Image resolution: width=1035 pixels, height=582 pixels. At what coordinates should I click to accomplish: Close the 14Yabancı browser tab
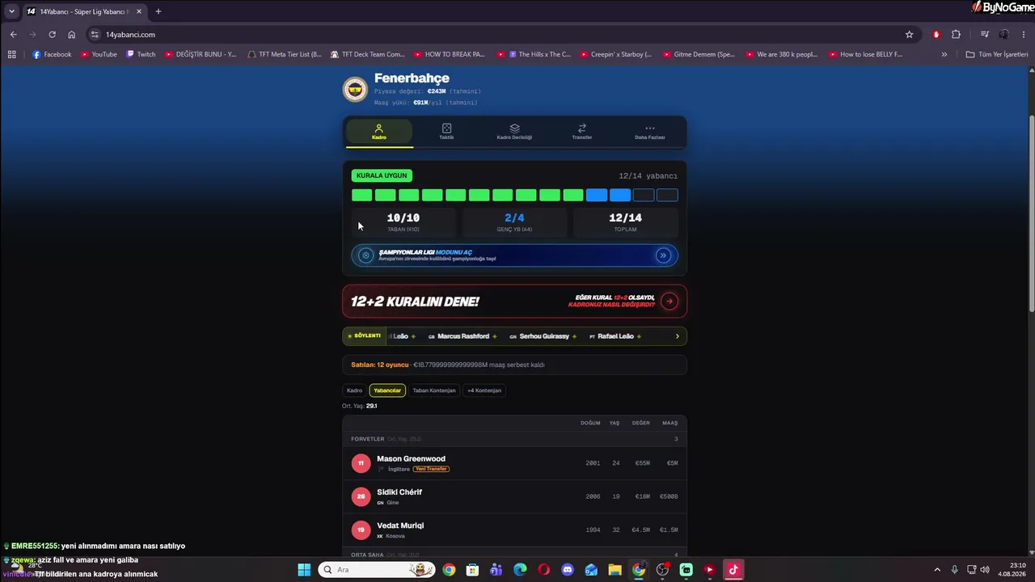coord(139,11)
